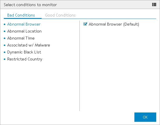This screenshot has height=125, width=160.
Task: Click the bullet icon beside Abnormal Time
Action: pos(4,38)
